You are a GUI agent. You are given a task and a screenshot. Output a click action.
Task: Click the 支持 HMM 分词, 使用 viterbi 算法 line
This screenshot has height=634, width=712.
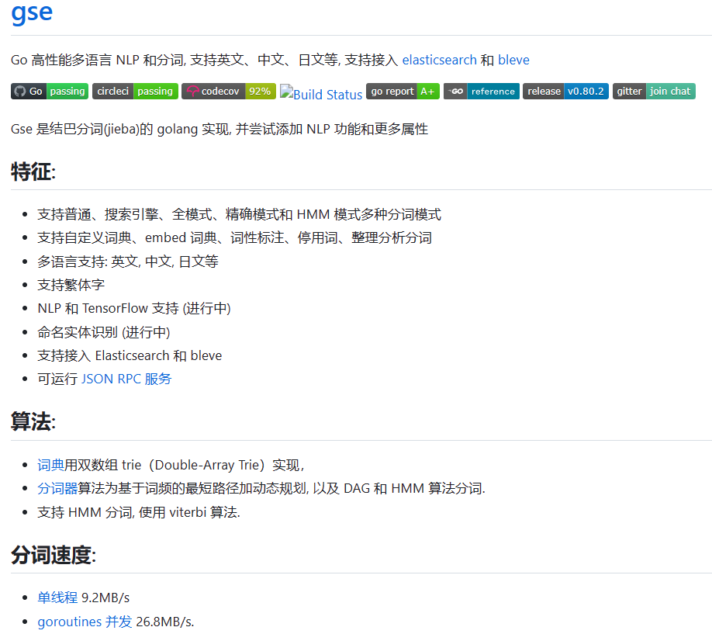point(139,512)
